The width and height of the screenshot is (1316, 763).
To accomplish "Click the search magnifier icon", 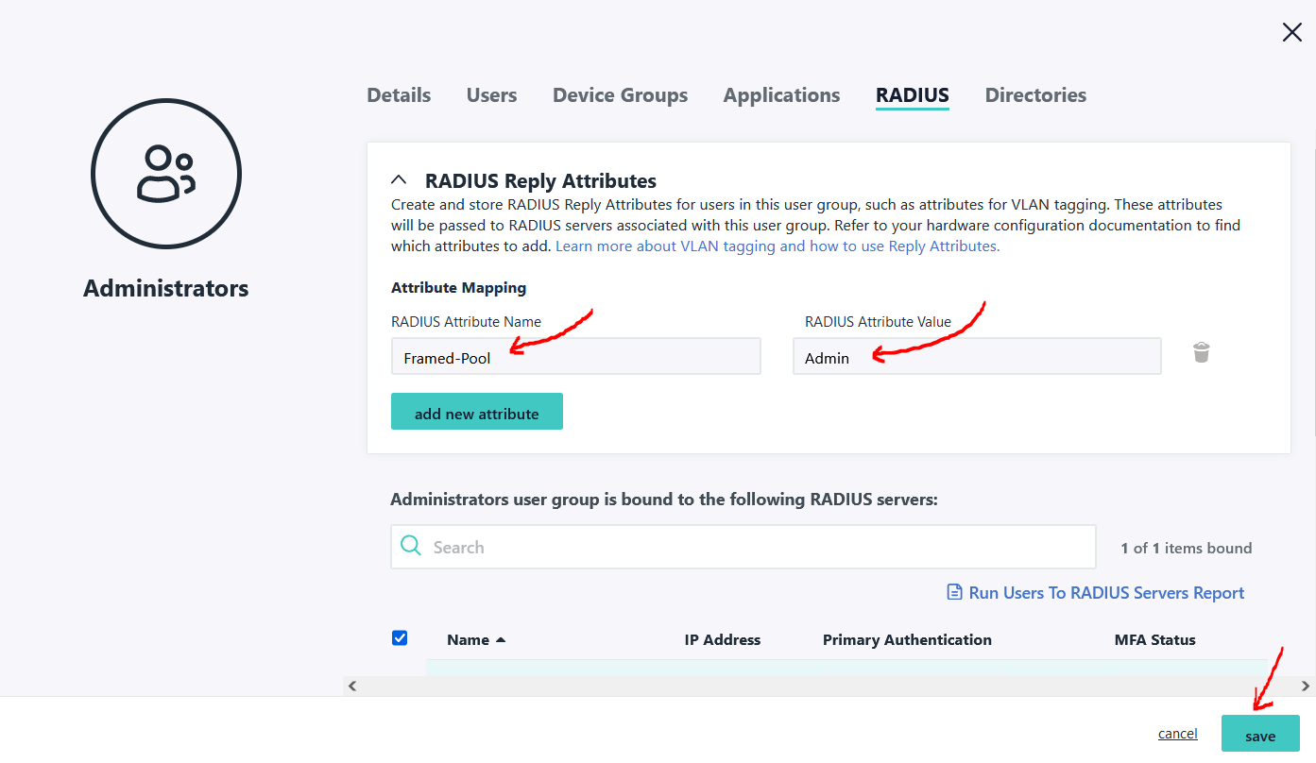I will click(x=410, y=546).
